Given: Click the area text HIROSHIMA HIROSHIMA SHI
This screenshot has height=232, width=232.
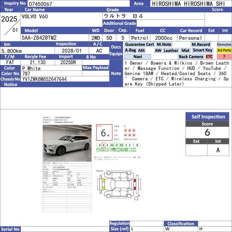Looking at the screenshot, I should pyautogui.click(x=188, y=4).
